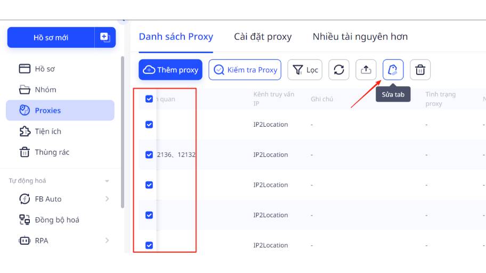Click the sidebar vertical scrollbar
486x273 pixels.
click(x=123, y=132)
